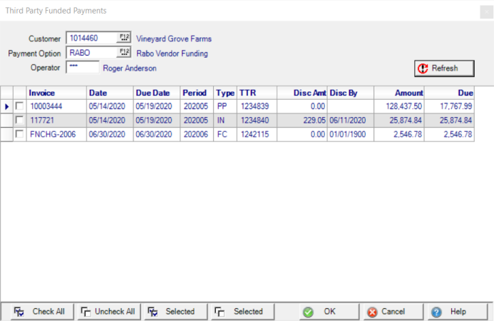Click the Refresh button
This screenshot has width=494, height=321.
pyautogui.click(x=445, y=68)
